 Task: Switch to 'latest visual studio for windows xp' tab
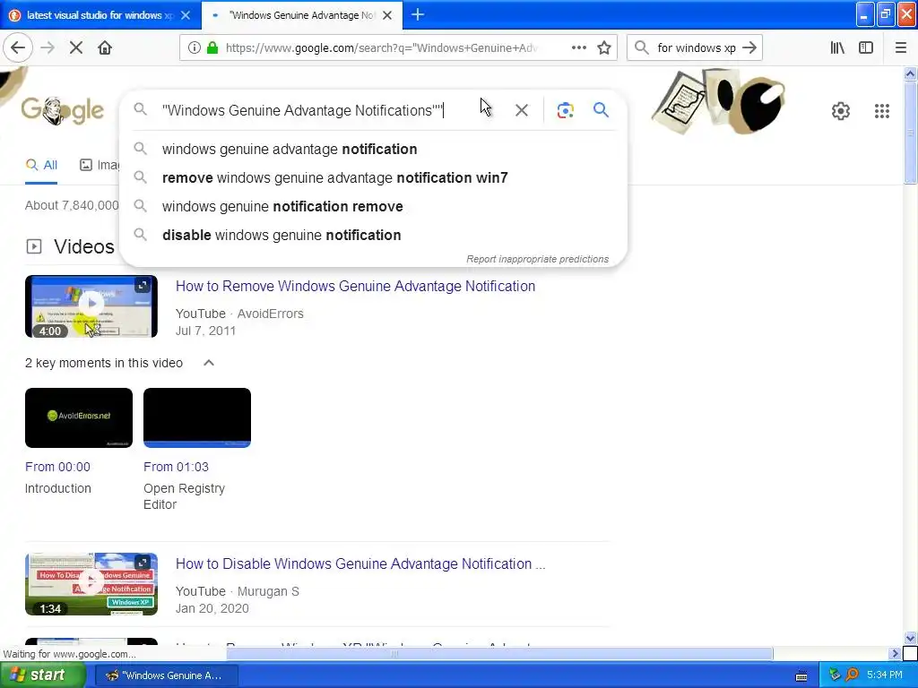point(100,15)
